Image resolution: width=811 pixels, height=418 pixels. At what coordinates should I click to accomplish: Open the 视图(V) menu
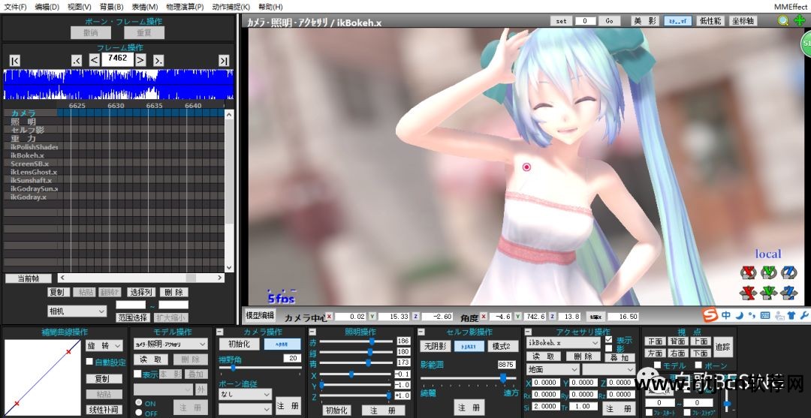pyautogui.click(x=79, y=7)
